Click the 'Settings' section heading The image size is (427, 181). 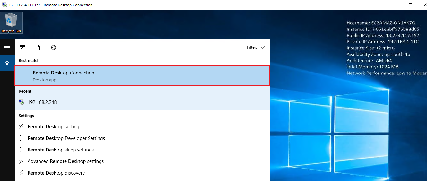26,116
